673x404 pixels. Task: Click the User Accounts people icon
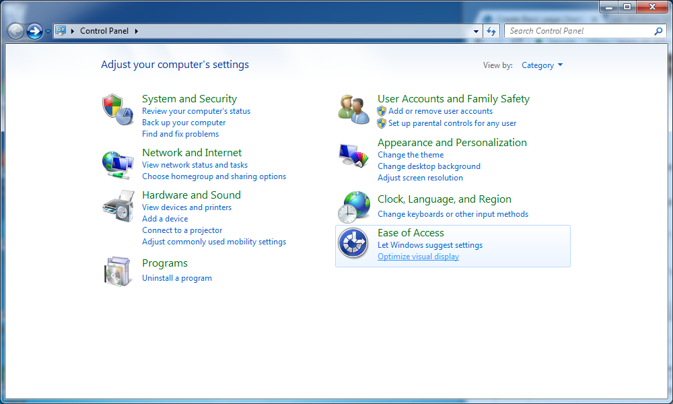[353, 109]
